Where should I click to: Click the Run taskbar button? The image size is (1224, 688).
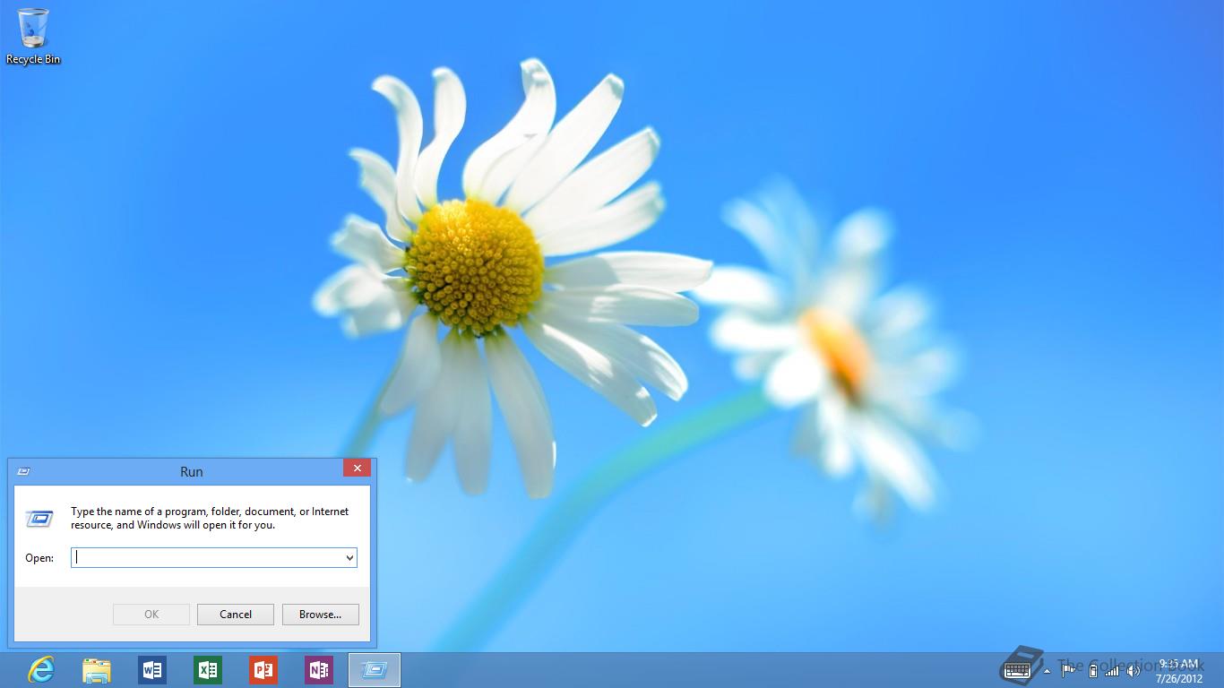pos(375,669)
